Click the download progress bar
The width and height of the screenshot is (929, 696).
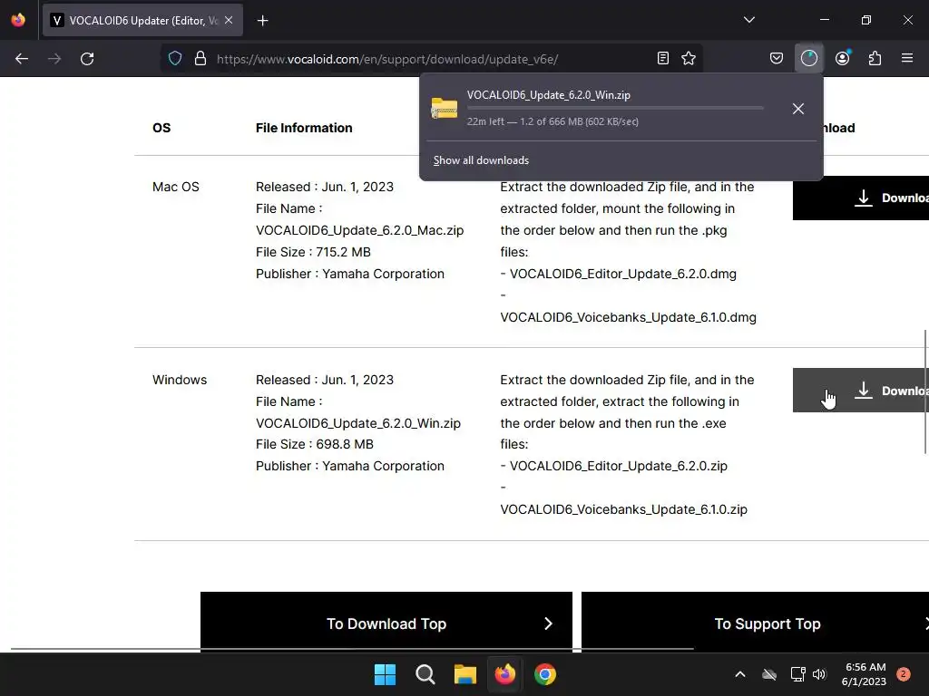tap(615, 109)
